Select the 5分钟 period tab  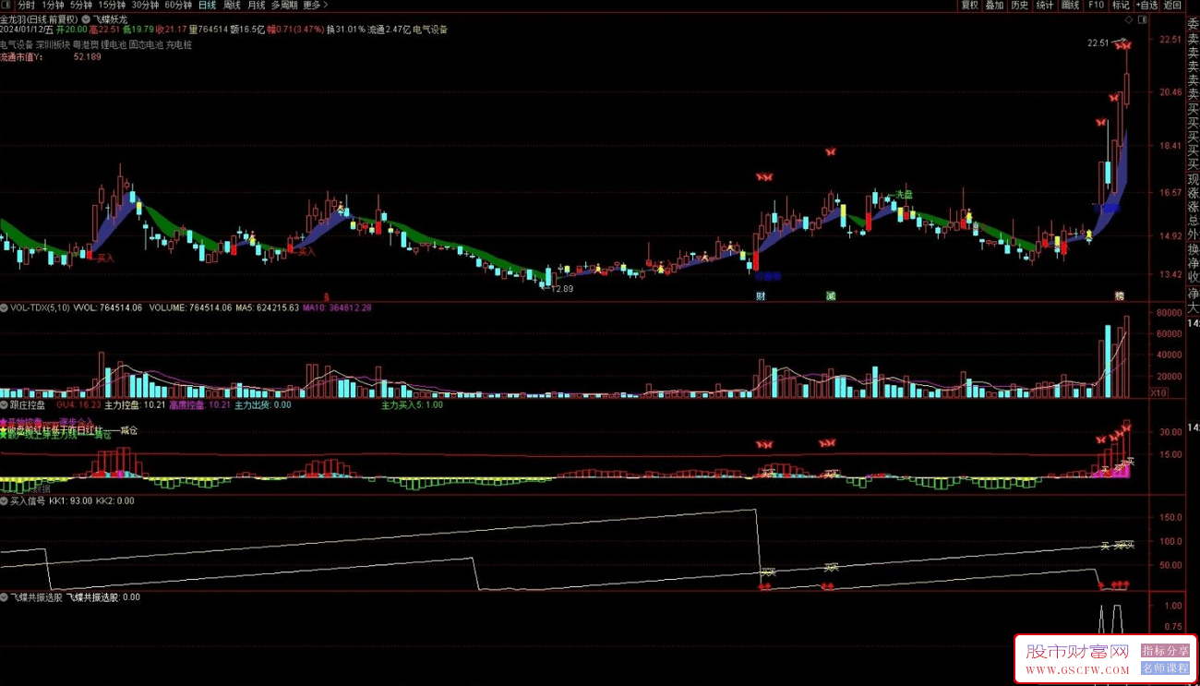[x=81, y=5]
